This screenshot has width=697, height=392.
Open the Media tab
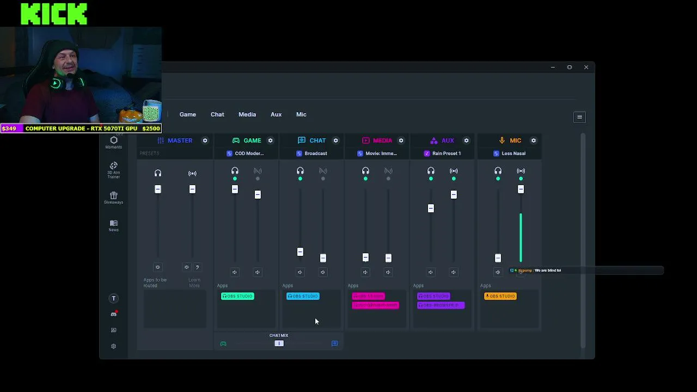click(247, 114)
